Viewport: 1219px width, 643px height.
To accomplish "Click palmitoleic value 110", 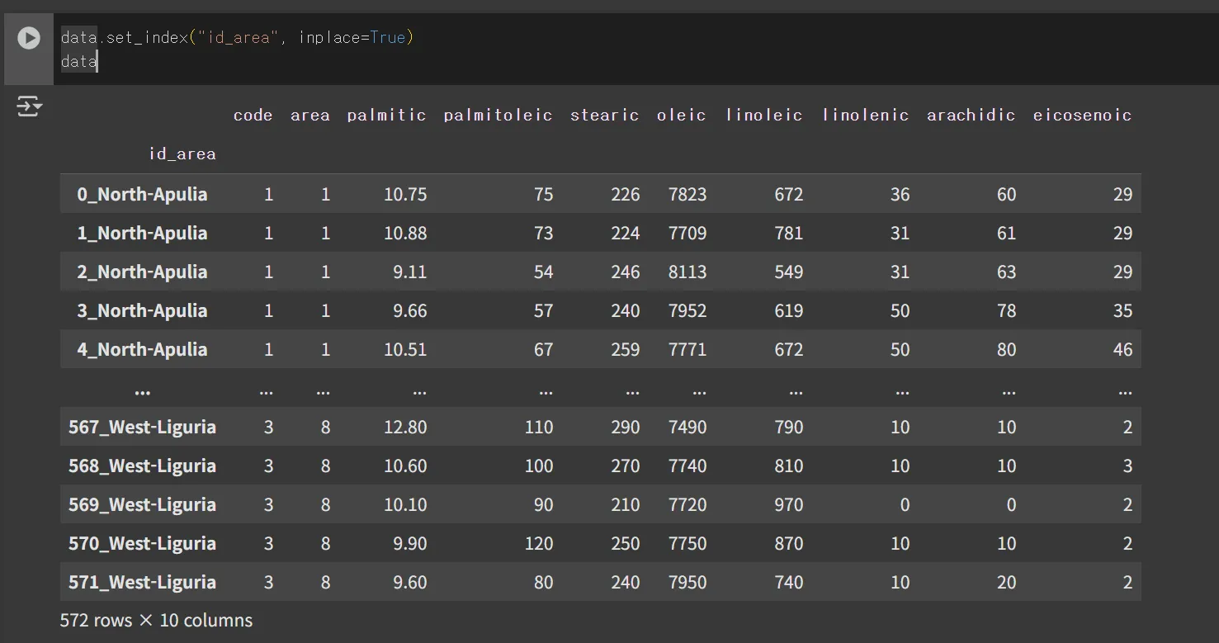I will (x=539, y=428).
